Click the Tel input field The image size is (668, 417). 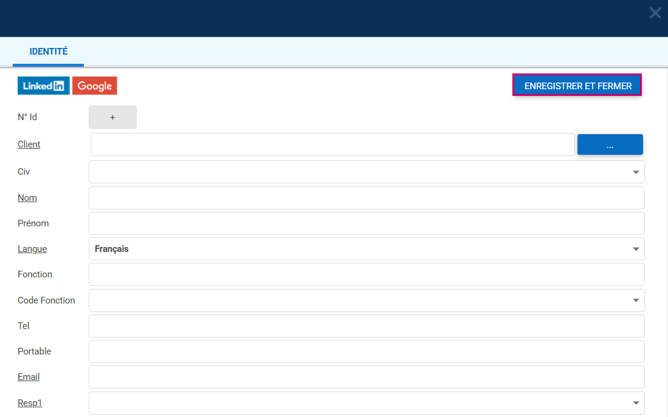366,326
